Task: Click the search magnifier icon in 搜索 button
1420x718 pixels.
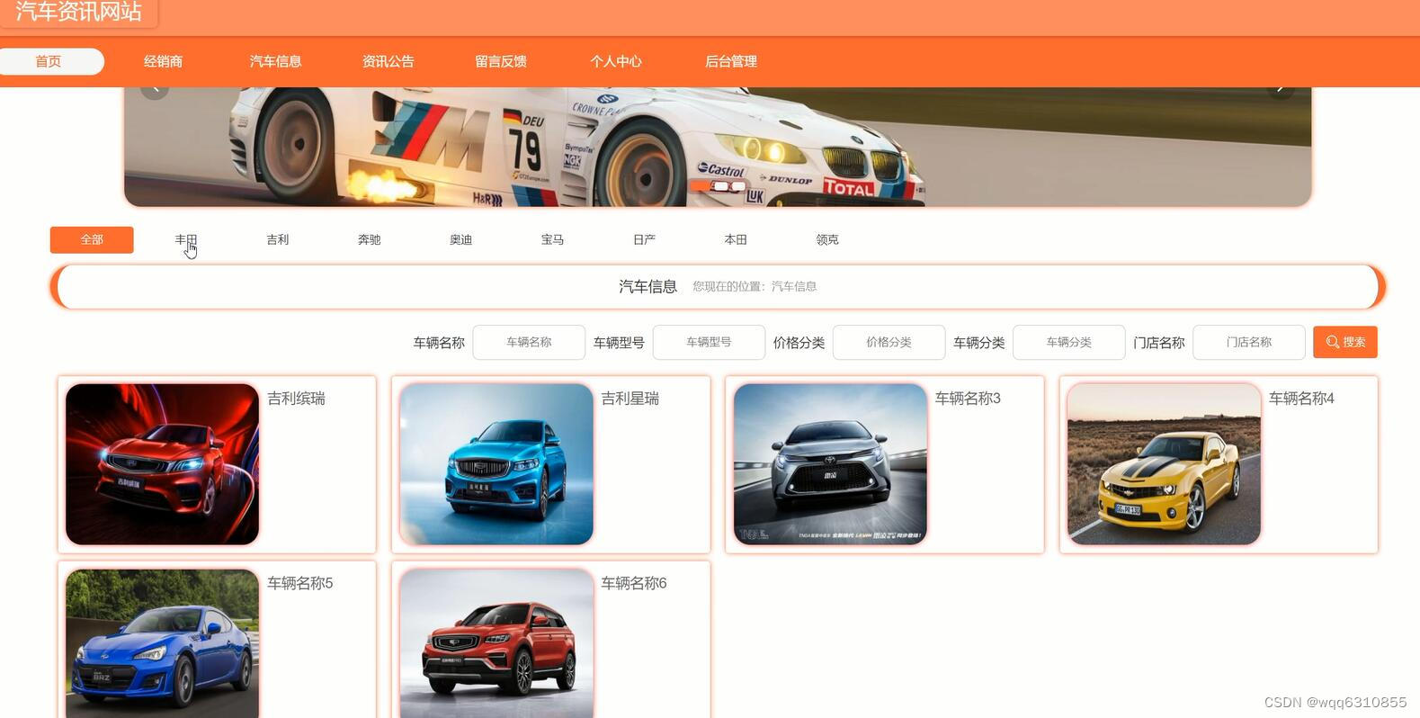Action: click(1332, 342)
